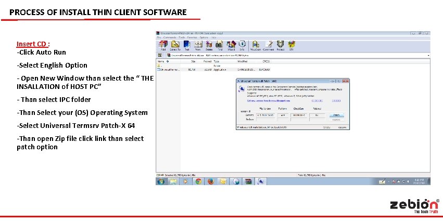Open the Commands menu
The height and width of the screenshot is (221, 443).
click(170, 37)
